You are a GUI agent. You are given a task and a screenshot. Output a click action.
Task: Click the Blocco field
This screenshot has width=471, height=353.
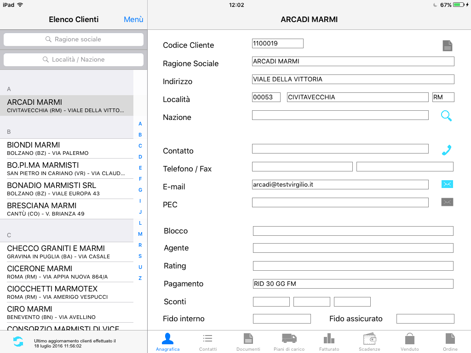click(x=353, y=231)
